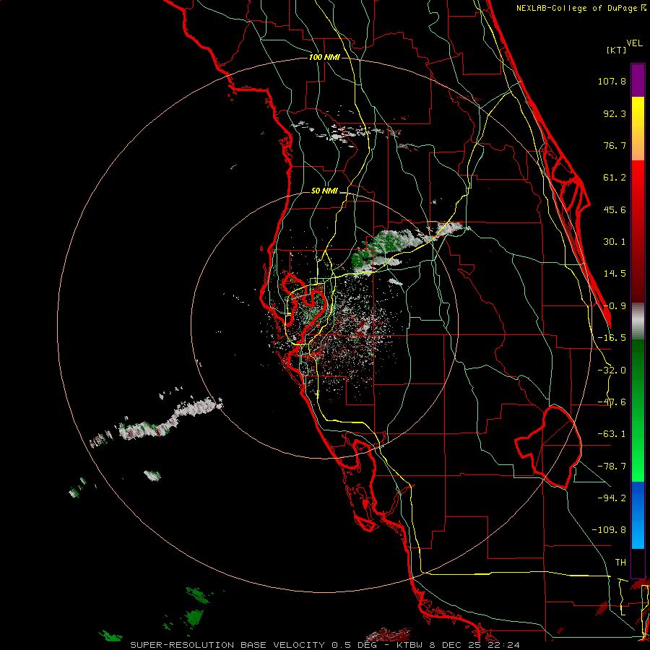Pick the purple segment of the velocity color bar
Screen dimensions: 650x650
click(638, 80)
